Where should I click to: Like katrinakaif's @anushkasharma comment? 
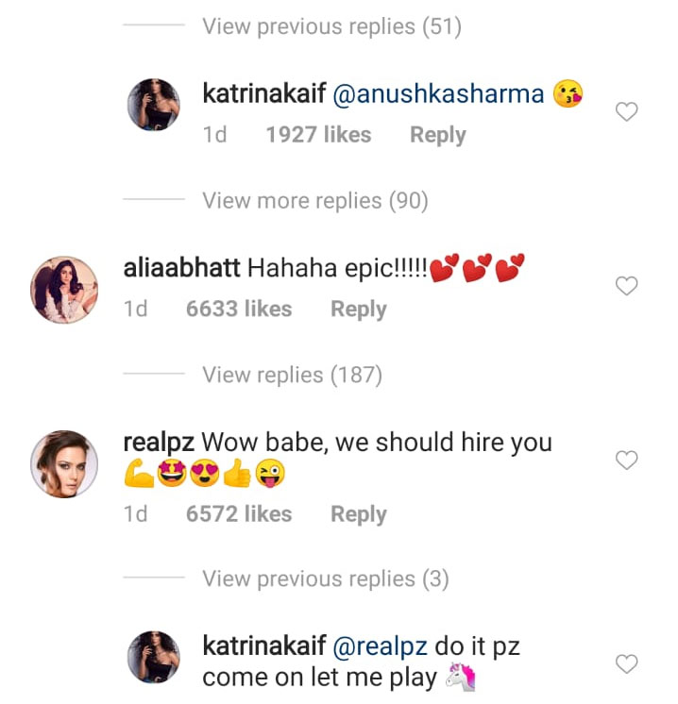[x=626, y=112]
